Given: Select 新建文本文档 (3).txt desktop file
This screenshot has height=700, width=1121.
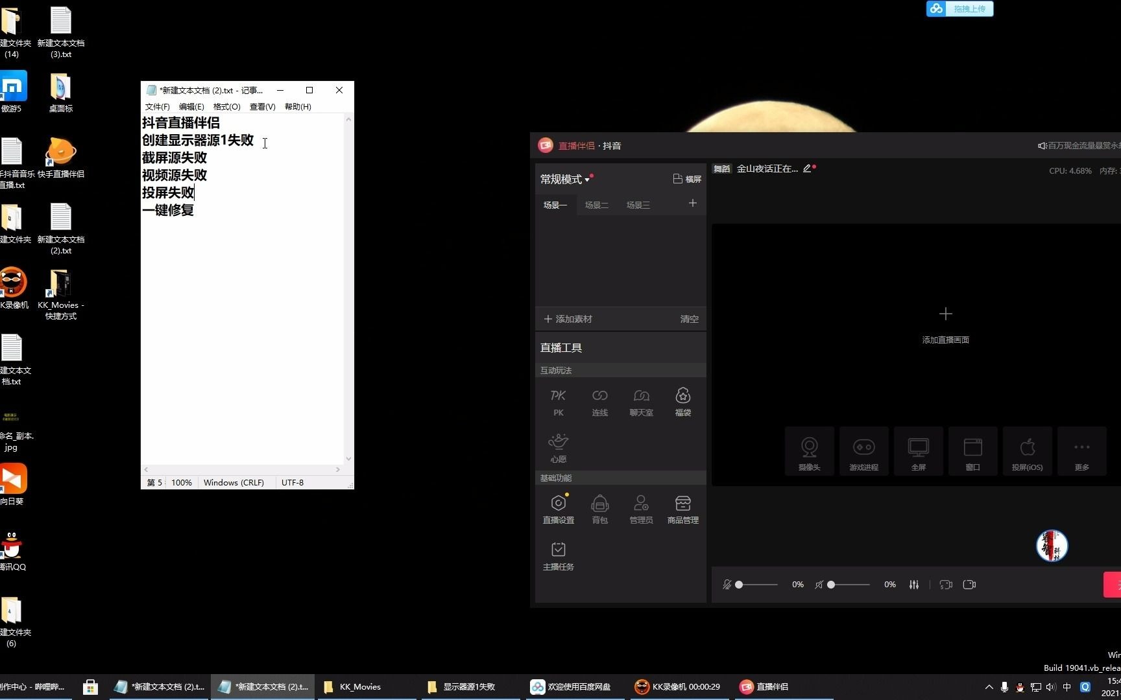Looking at the screenshot, I should (x=61, y=32).
